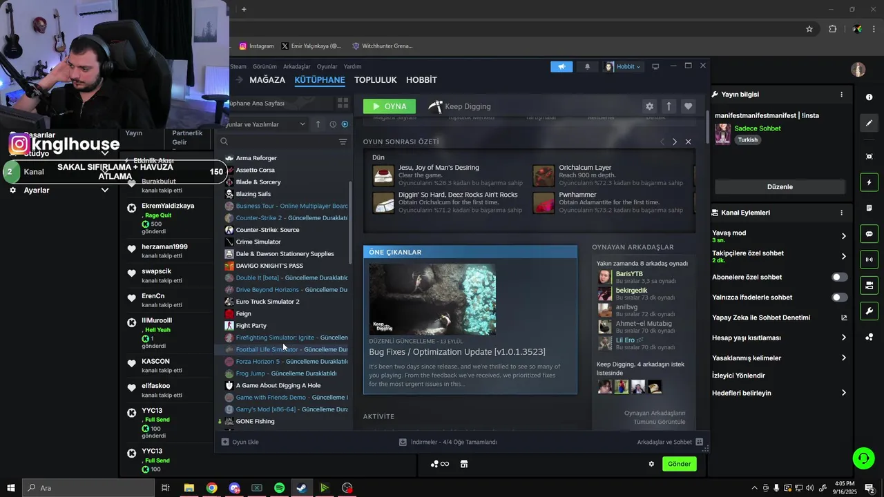This screenshot has height=497, width=884.
Task: Click the Kick info circle icon in sidebar
Action: click(869, 97)
